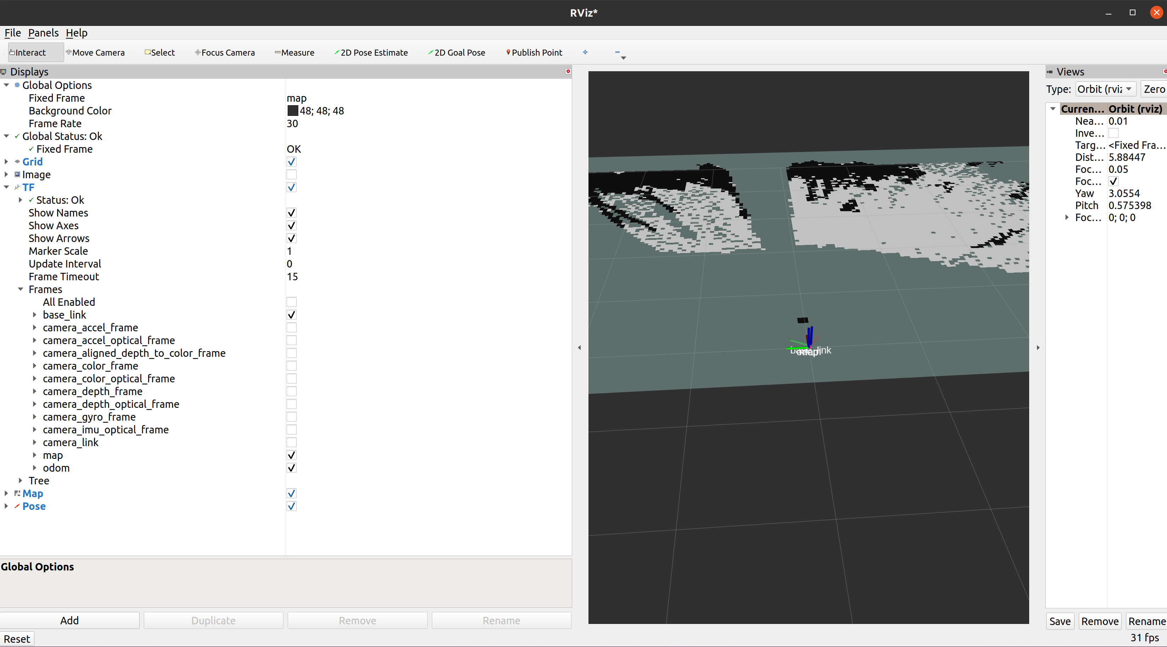Click Rename button in Views panel

pyautogui.click(x=1146, y=621)
